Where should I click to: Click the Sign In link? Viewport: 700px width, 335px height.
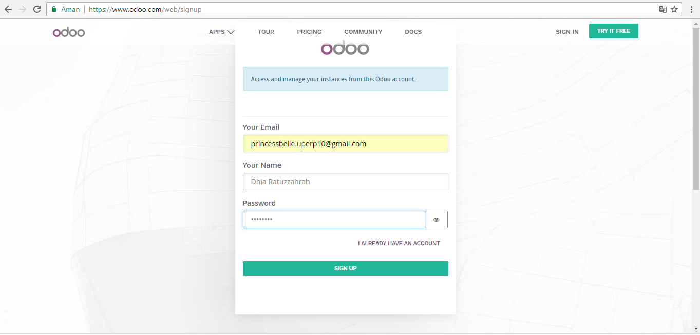click(567, 32)
